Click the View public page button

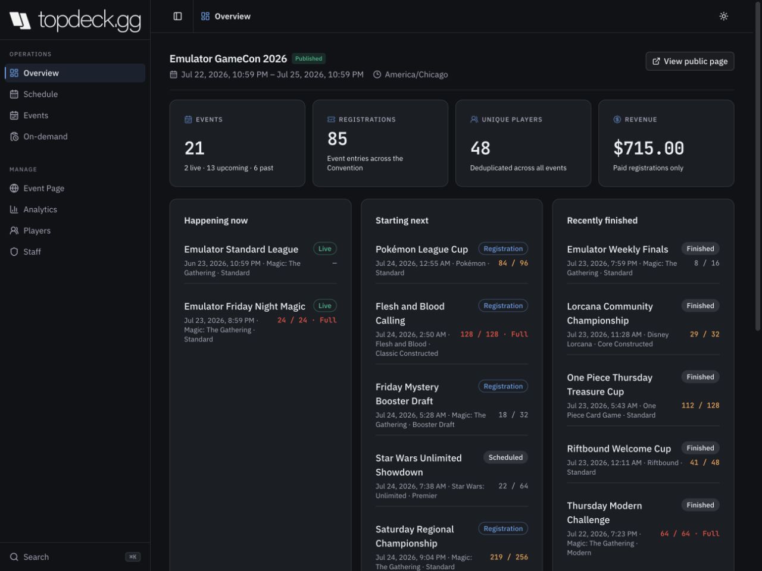pyautogui.click(x=689, y=61)
